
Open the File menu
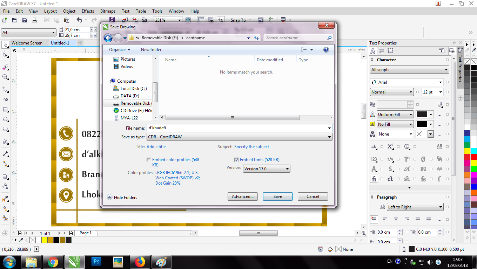(x=6, y=11)
